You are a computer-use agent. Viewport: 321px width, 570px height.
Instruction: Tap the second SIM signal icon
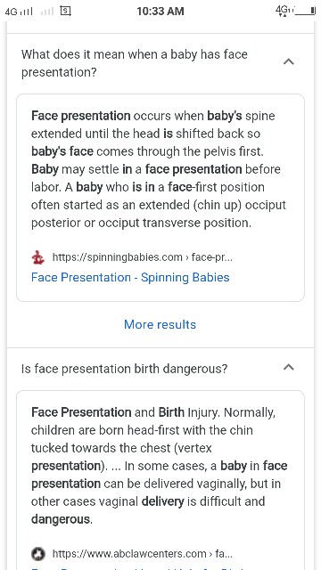[47, 12]
